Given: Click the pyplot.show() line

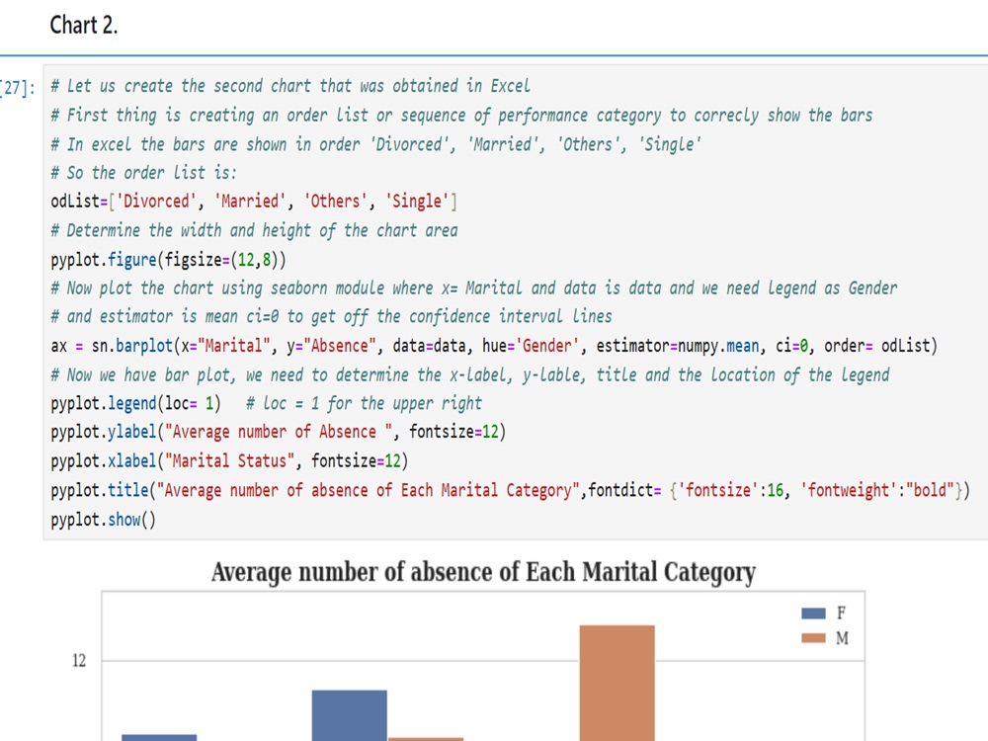Looking at the screenshot, I should (x=104, y=520).
